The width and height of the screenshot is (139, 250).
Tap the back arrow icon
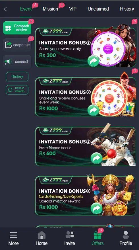tap(5, 9)
